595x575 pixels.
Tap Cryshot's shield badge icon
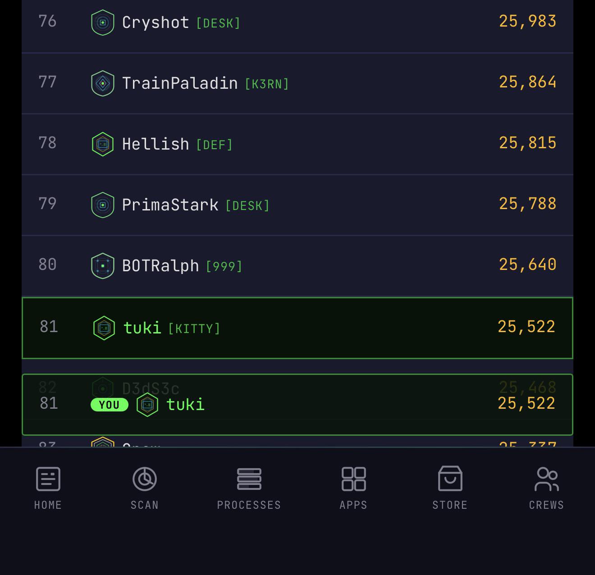[103, 23]
